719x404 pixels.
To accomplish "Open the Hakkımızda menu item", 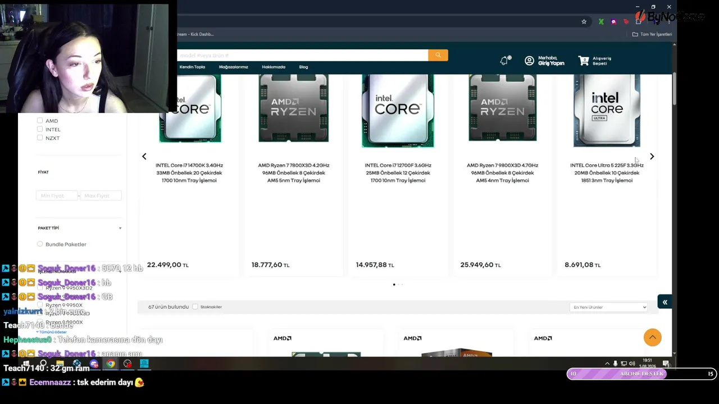I will coord(274,67).
